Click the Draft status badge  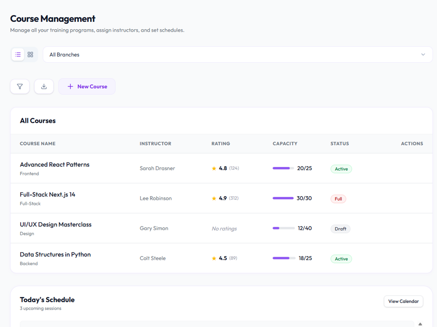(x=340, y=229)
